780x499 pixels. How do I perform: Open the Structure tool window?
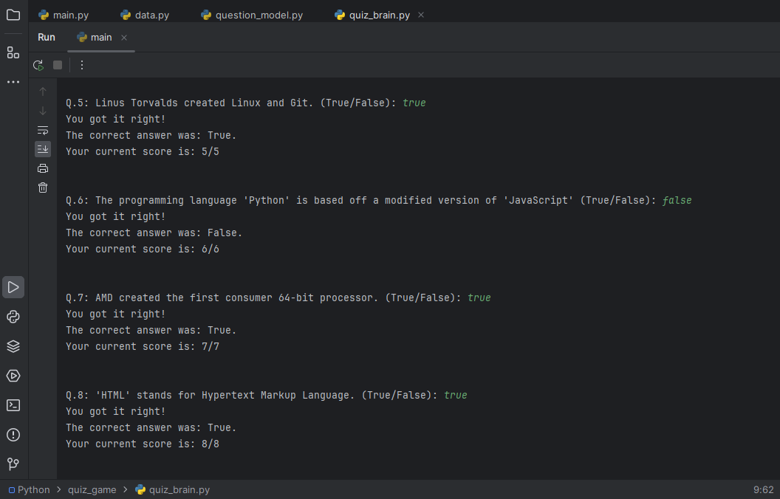pyautogui.click(x=13, y=52)
